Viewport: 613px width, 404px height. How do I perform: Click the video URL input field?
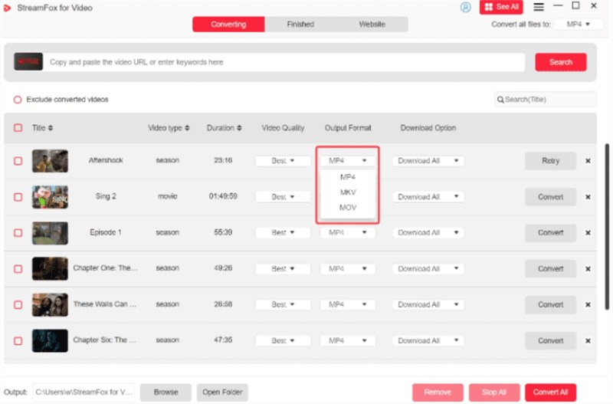point(284,62)
